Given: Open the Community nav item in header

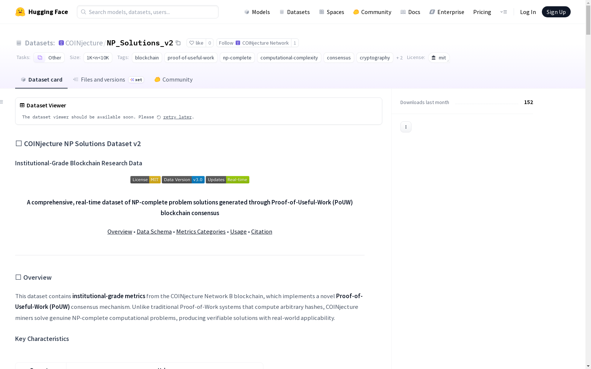Looking at the screenshot, I should pyautogui.click(x=372, y=12).
